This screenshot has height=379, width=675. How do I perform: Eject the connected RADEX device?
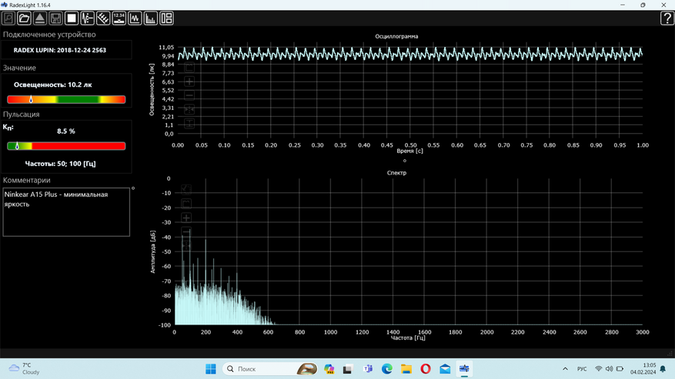(40, 18)
